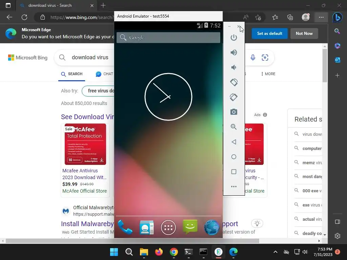Open the Android Contacts app

click(x=146, y=227)
